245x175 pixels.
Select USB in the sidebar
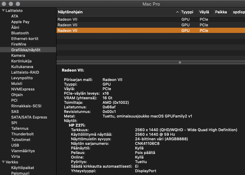[15, 146]
